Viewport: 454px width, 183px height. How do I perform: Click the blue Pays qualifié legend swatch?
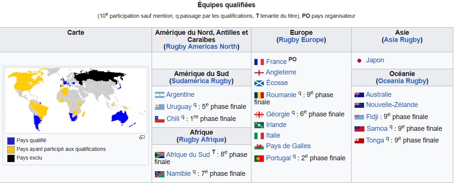click(x=11, y=141)
